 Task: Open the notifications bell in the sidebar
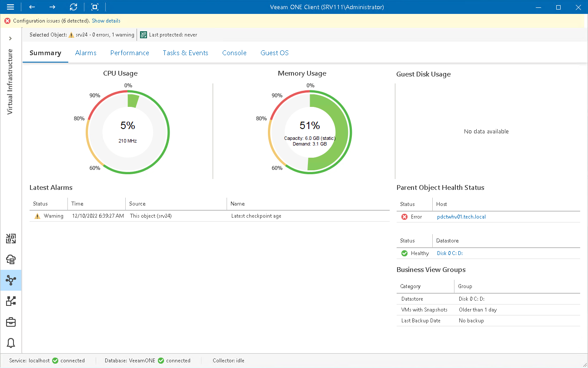pyautogui.click(x=11, y=343)
